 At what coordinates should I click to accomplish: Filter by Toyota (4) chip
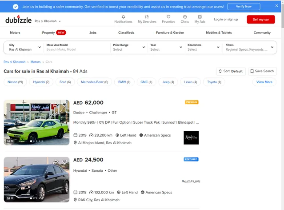pyautogui.click(x=214, y=82)
